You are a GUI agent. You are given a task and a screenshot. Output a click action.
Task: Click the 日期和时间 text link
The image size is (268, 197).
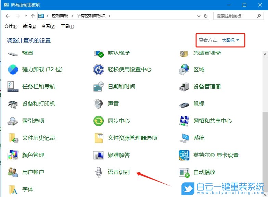pos(122,87)
